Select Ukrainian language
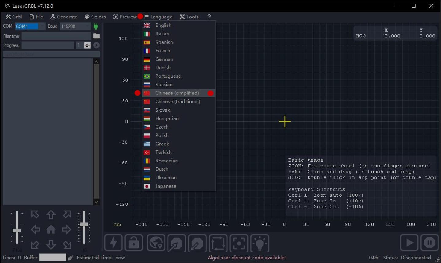 (179, 178)
